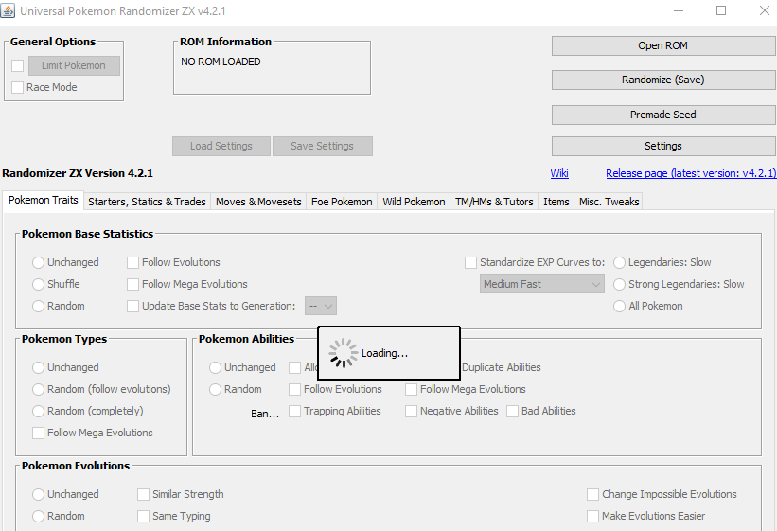Viewport: 777px width, 531px height.
Task: Select Unchanged for Pokemon Types
Action: 38,367
